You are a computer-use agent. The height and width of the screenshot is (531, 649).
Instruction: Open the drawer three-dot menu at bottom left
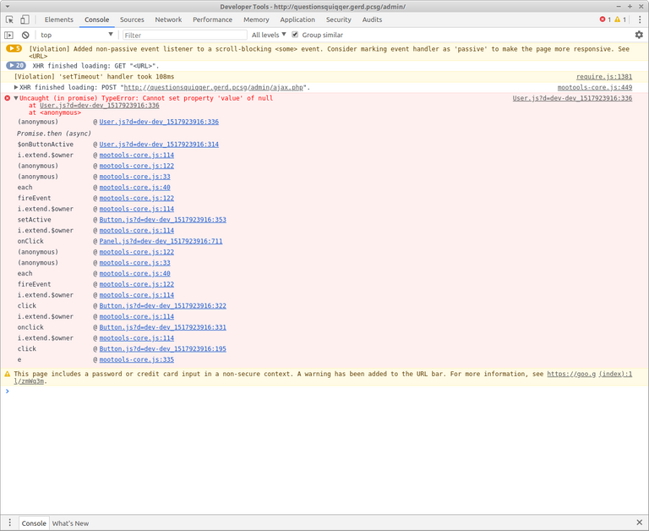click(9, 523)
